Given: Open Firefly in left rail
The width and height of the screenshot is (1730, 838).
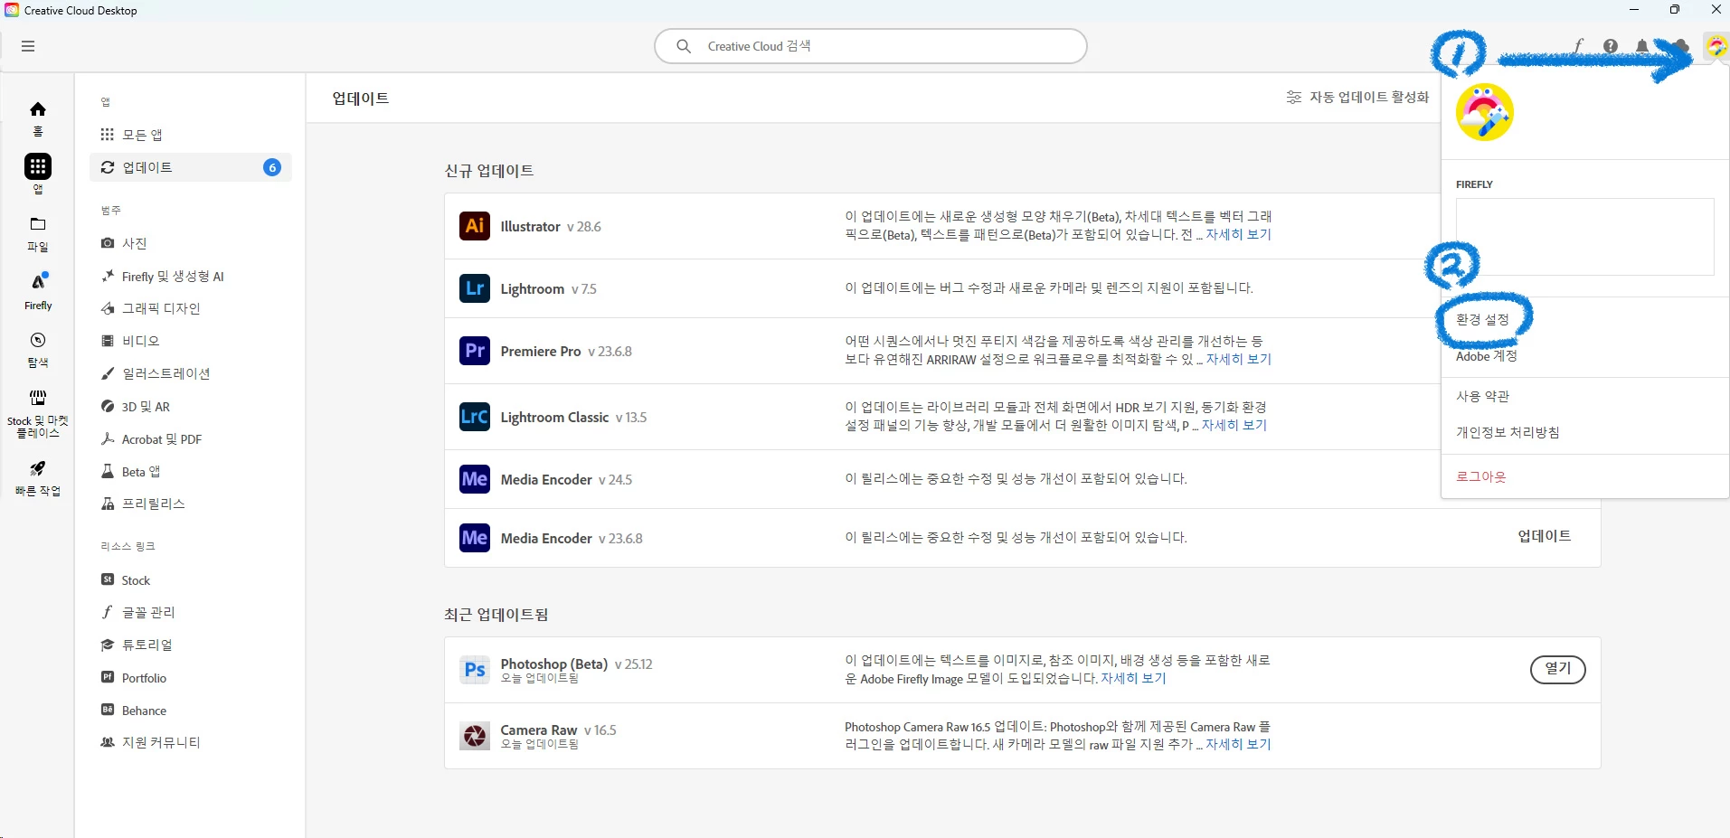Looking at the screenshot, I should coord(38,291).
